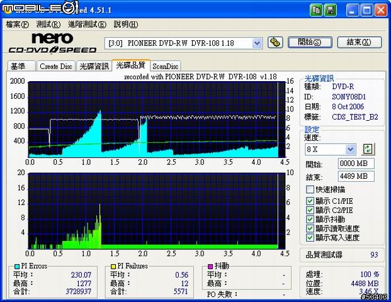The width and height of the screenshot is (391, 302).
Task: Open the 檔案(F) menu
Action: (17, 25)
